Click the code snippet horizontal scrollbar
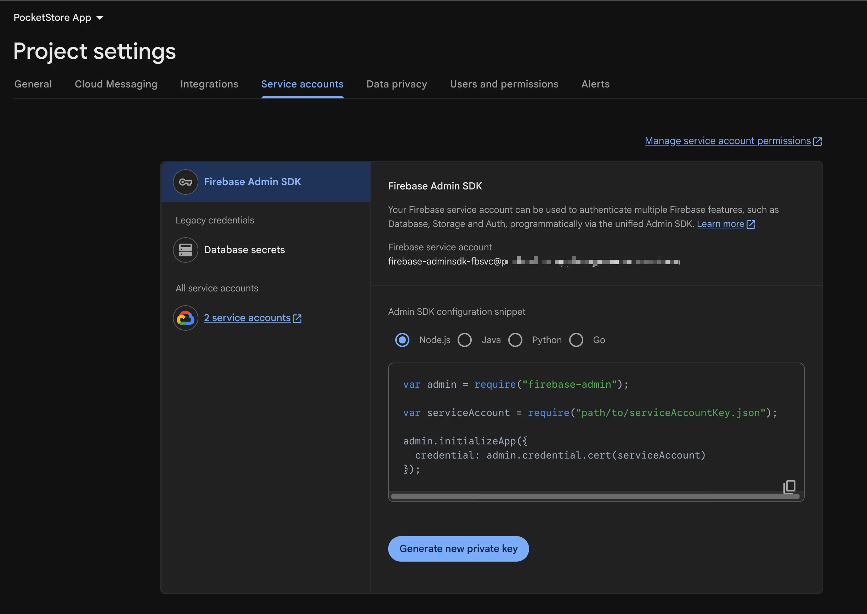The width and height of the screenshot is (867, 614). 595,497
